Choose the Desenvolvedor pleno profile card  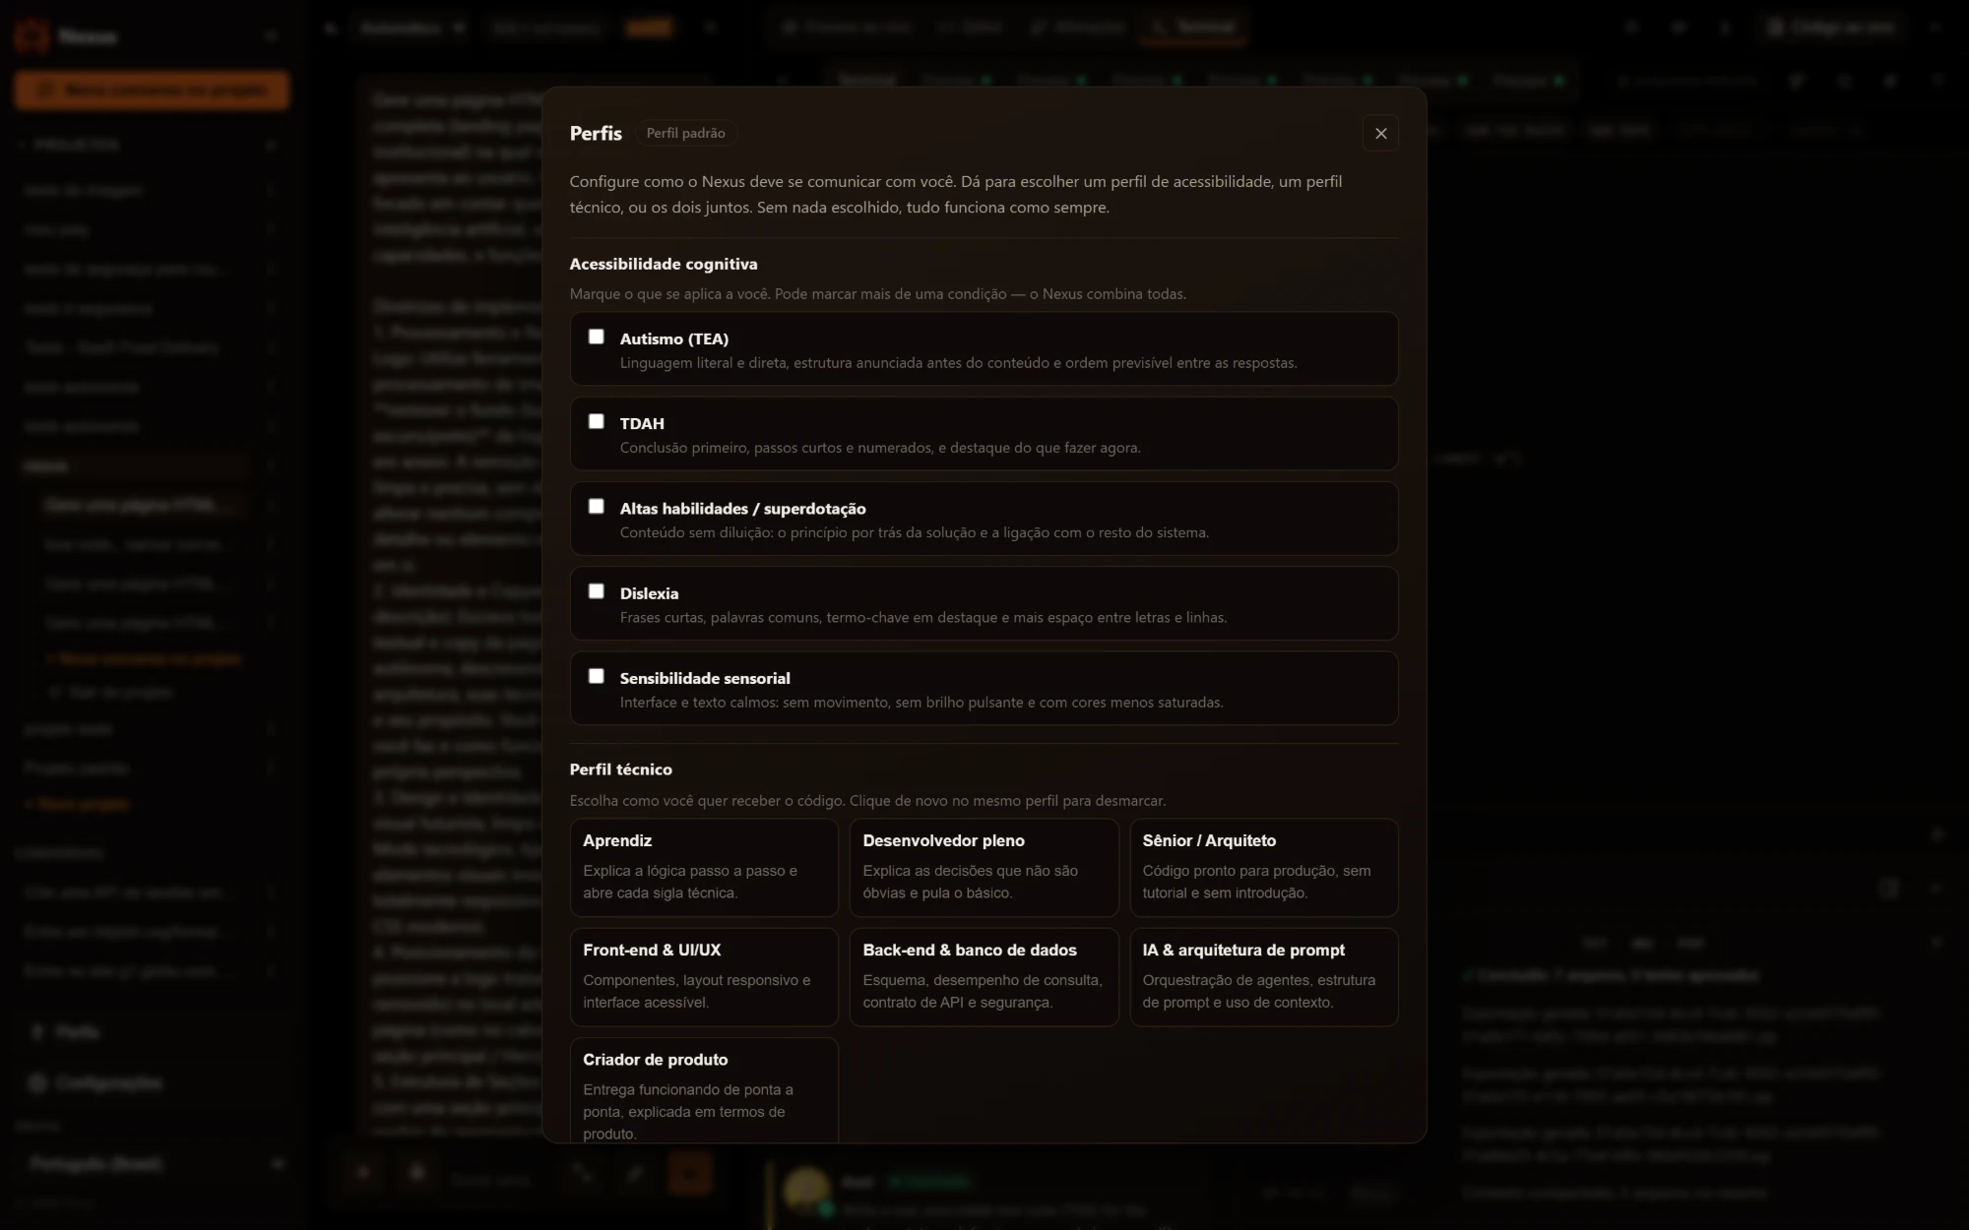point(984,867)
